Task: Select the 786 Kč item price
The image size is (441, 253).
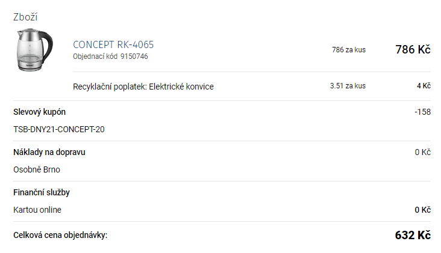Action: [413, 49]
